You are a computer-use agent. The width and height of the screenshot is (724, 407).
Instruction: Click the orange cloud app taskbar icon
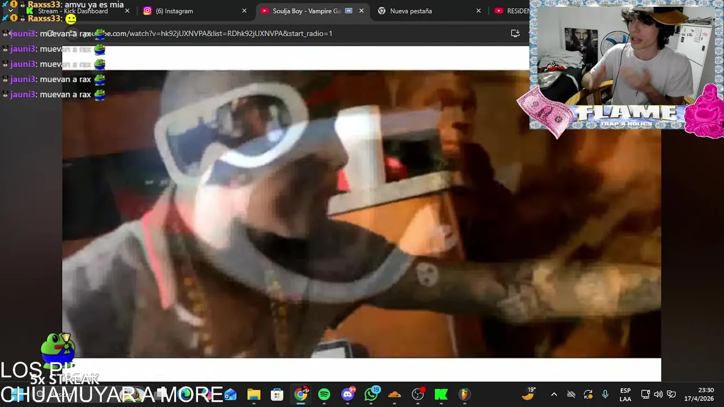(394, 395)
